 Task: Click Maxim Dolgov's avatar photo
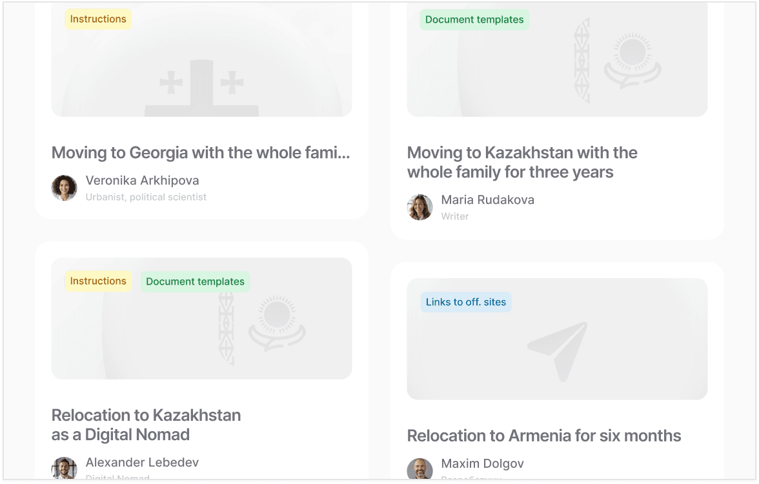[420, 470]
